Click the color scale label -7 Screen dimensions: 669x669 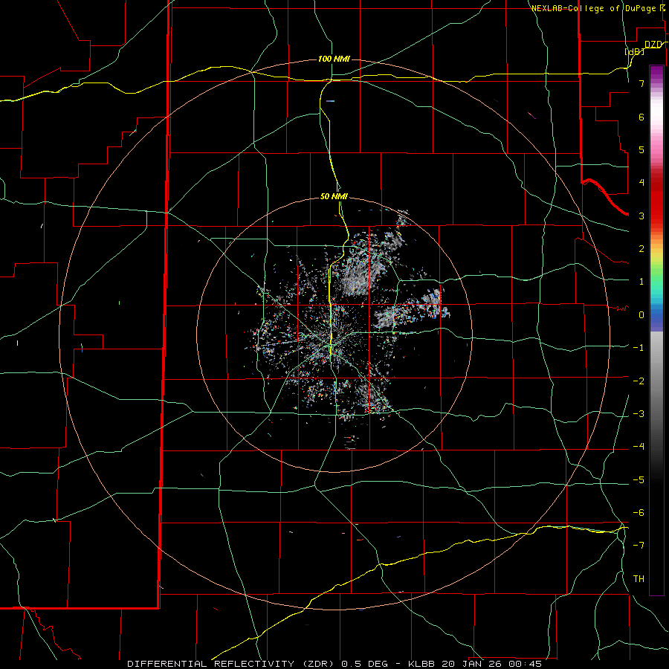click(x=639, y=546)
